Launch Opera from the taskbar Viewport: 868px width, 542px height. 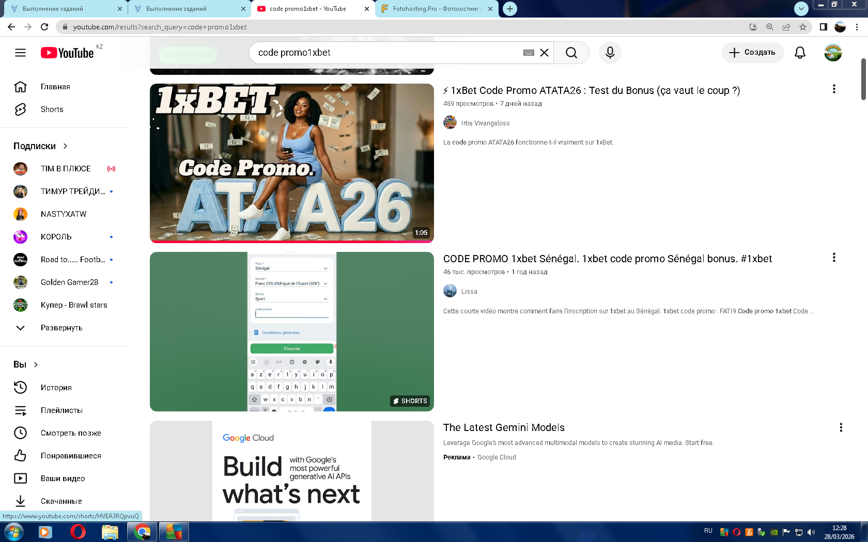pos(78,532)
